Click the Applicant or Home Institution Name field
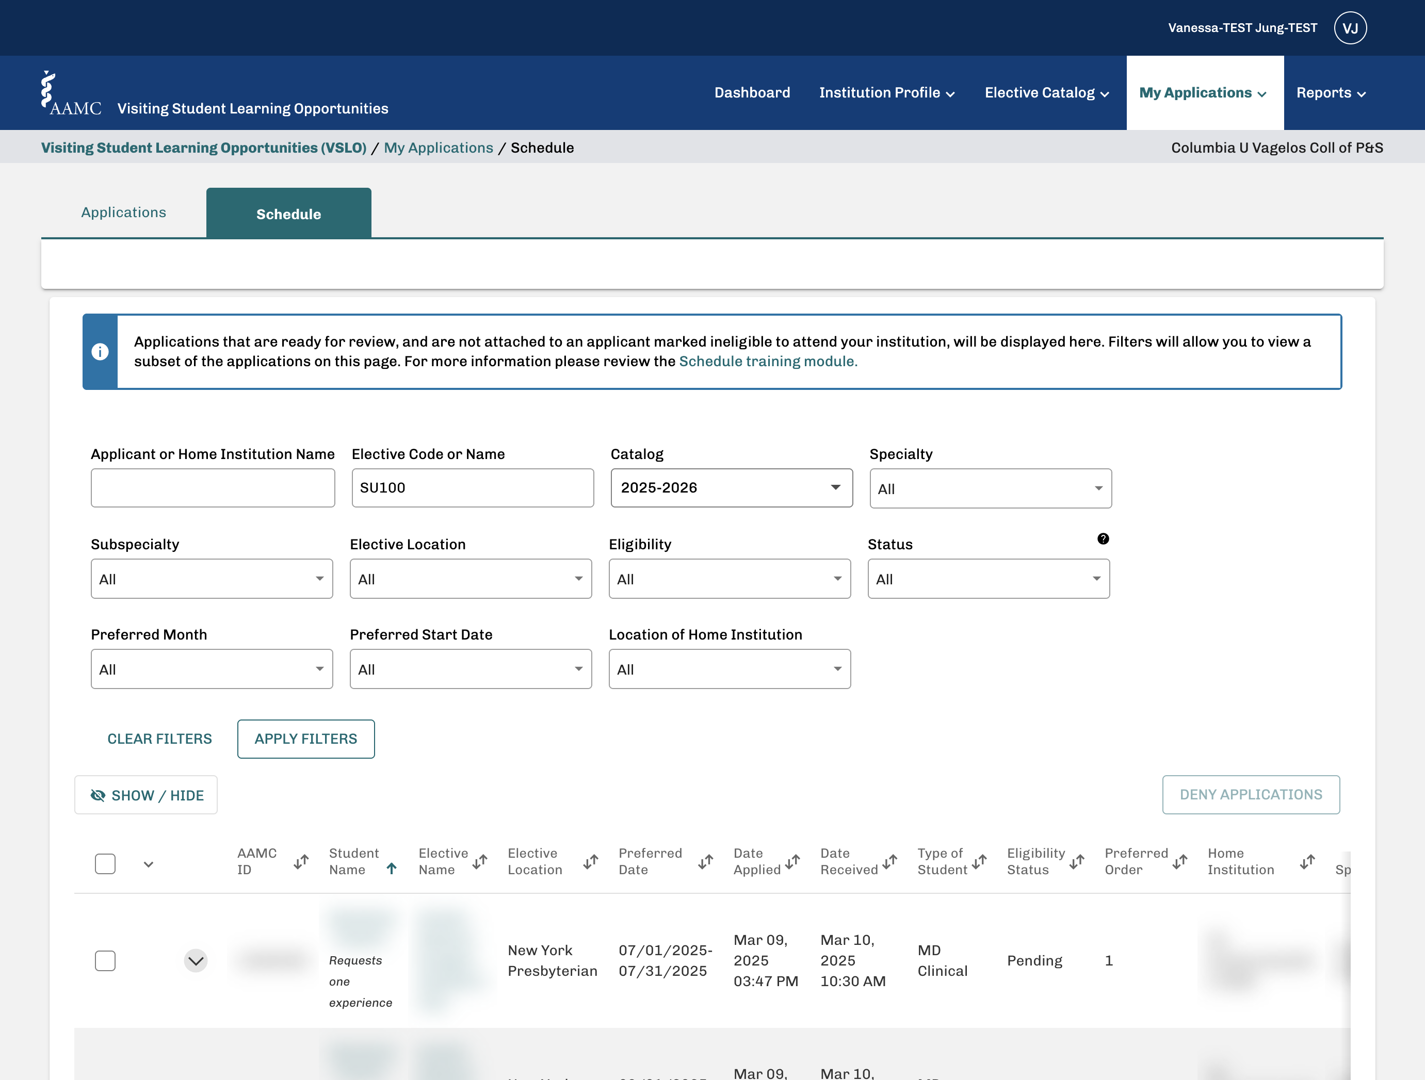The width and height of the screenshot is (1425, 1080). click(213, 487)
